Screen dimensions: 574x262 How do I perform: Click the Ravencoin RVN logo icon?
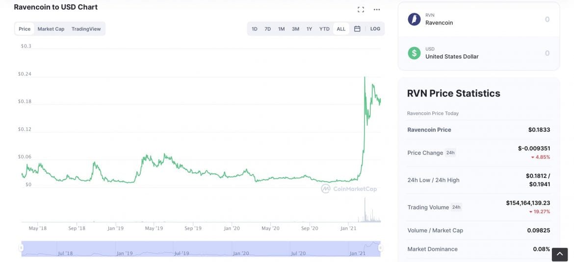[x=414, y=19]
